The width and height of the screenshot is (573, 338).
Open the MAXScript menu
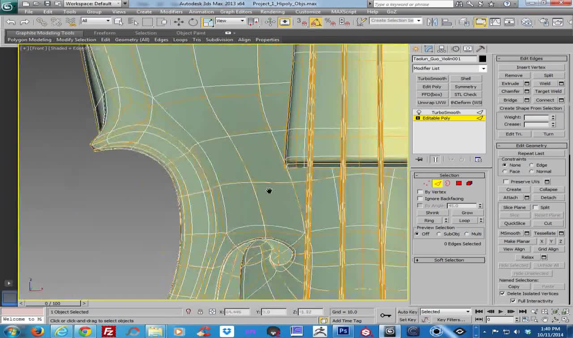point(344,12)
